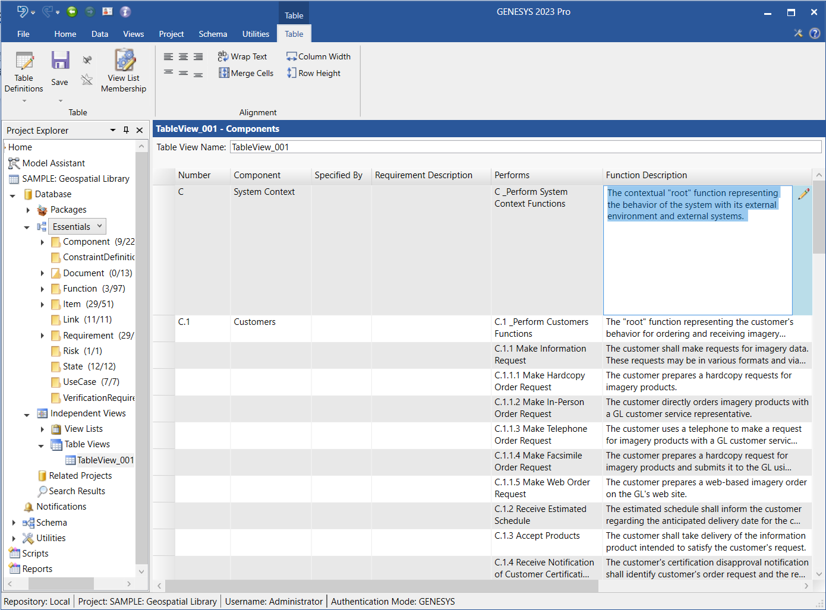The width and height of the screenshot is (826, 610).
Task: Click the purple Information icon
Action: (125, 11)
